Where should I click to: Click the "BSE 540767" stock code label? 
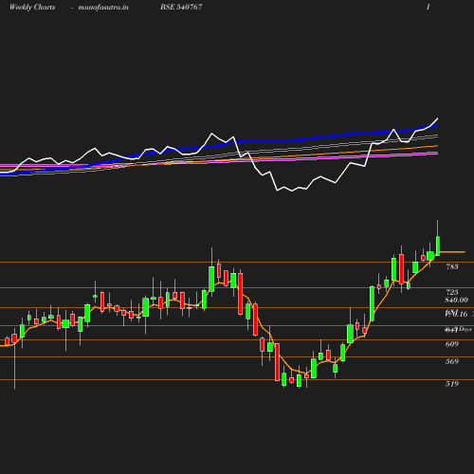(181, 7)
